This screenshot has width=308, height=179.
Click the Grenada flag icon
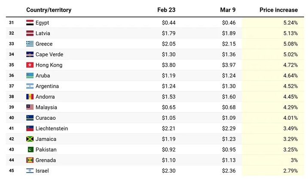pos(30,160)
